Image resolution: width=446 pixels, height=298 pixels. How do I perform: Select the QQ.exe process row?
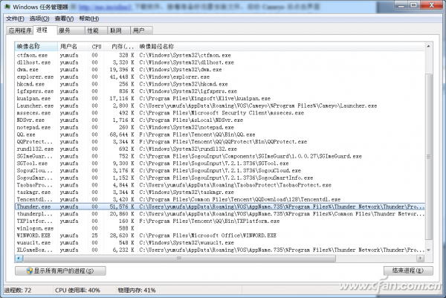coord(219,135)
